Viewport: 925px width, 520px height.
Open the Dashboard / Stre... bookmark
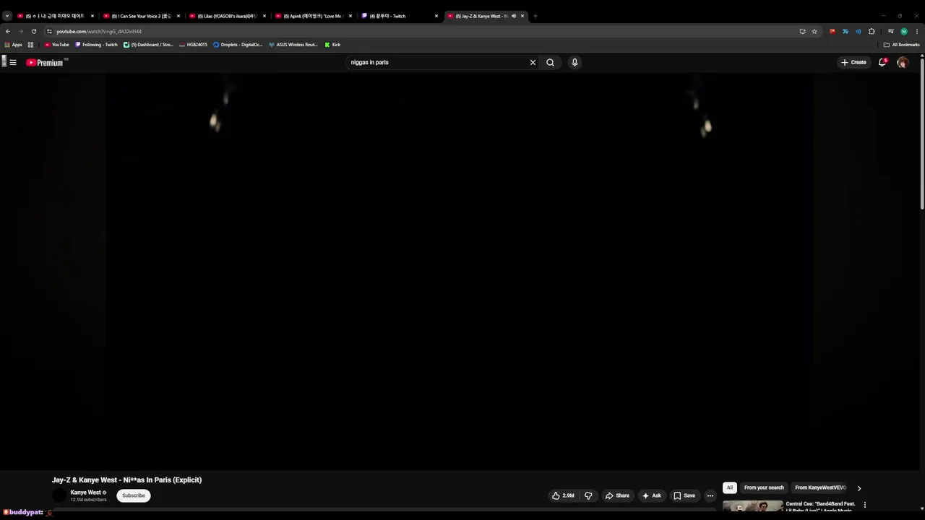[148, 45]
